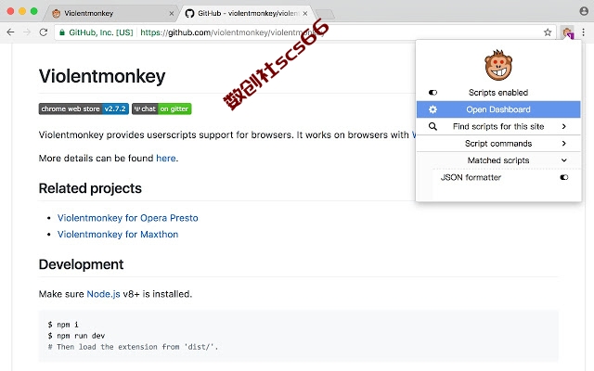Screen dimensions: 594x371
Task: Open the Chrome profile avatar icon
Action: pos(584,11)
